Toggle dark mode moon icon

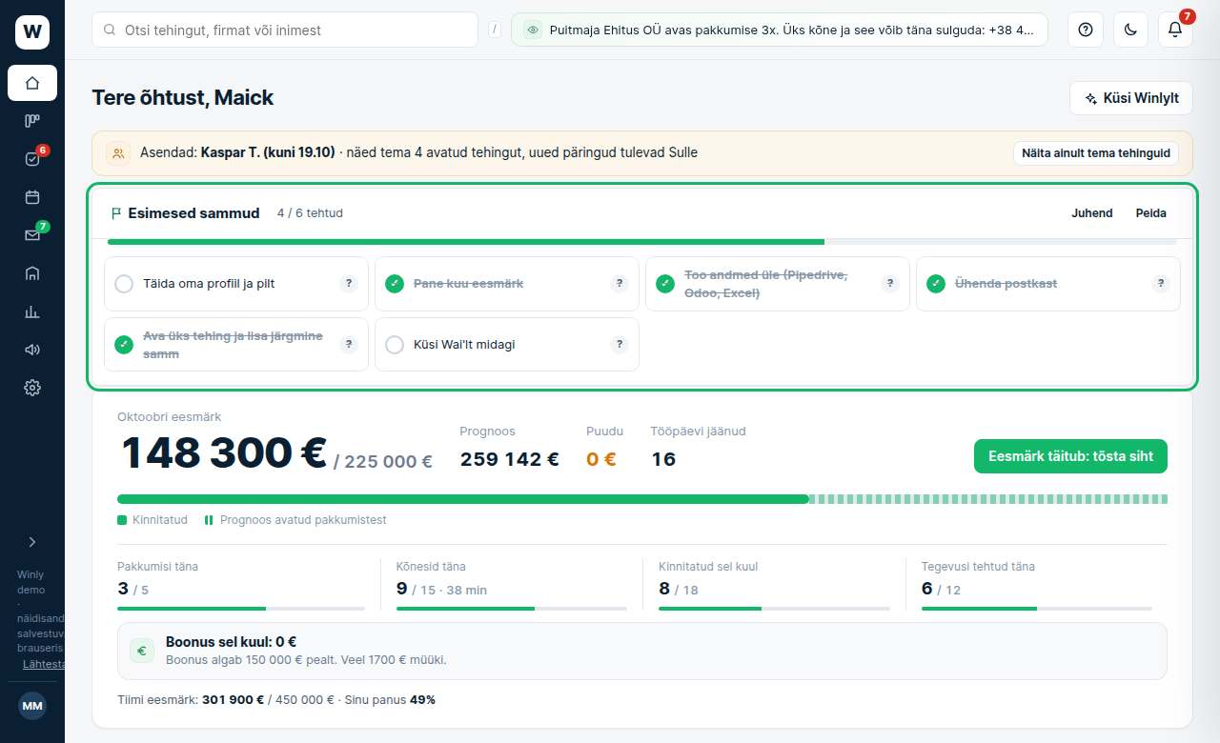click(1130, 30)
